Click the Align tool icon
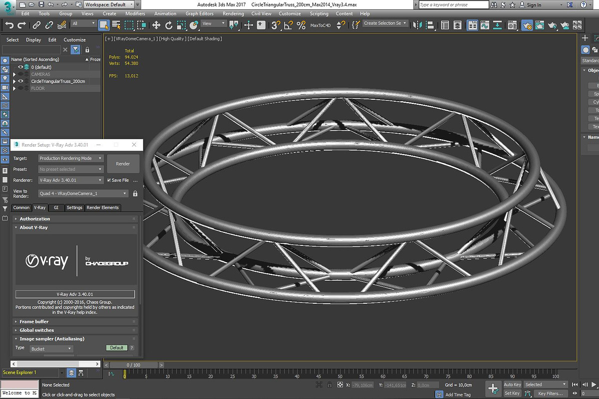599x399 pixels. [x=430, y=24]
